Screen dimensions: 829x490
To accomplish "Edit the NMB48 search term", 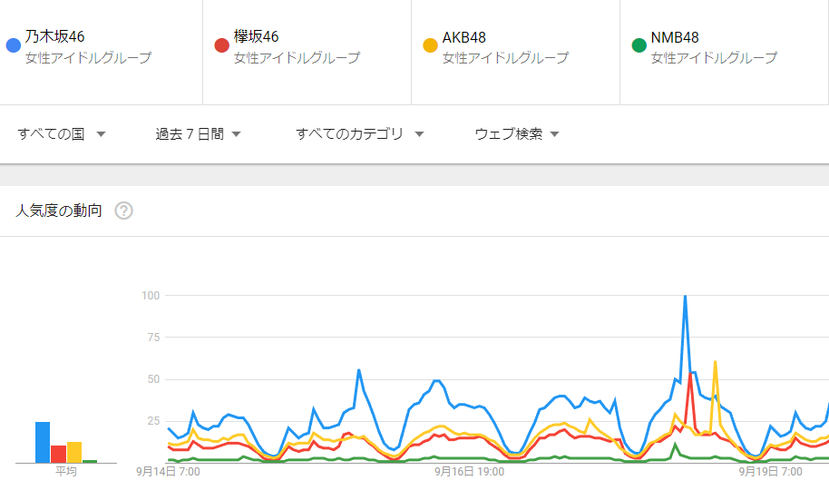I will (675, 37).
